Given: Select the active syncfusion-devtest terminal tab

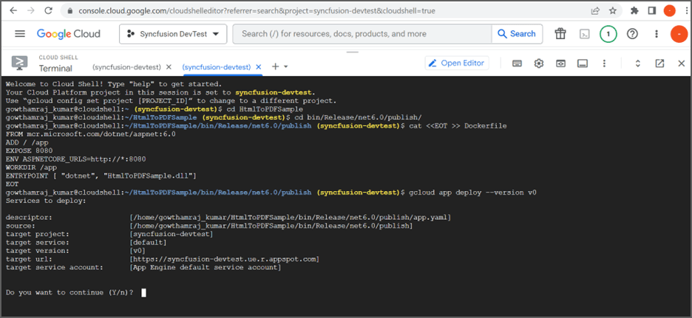Looking at the screenshot, I should click(x=217, y=67).
